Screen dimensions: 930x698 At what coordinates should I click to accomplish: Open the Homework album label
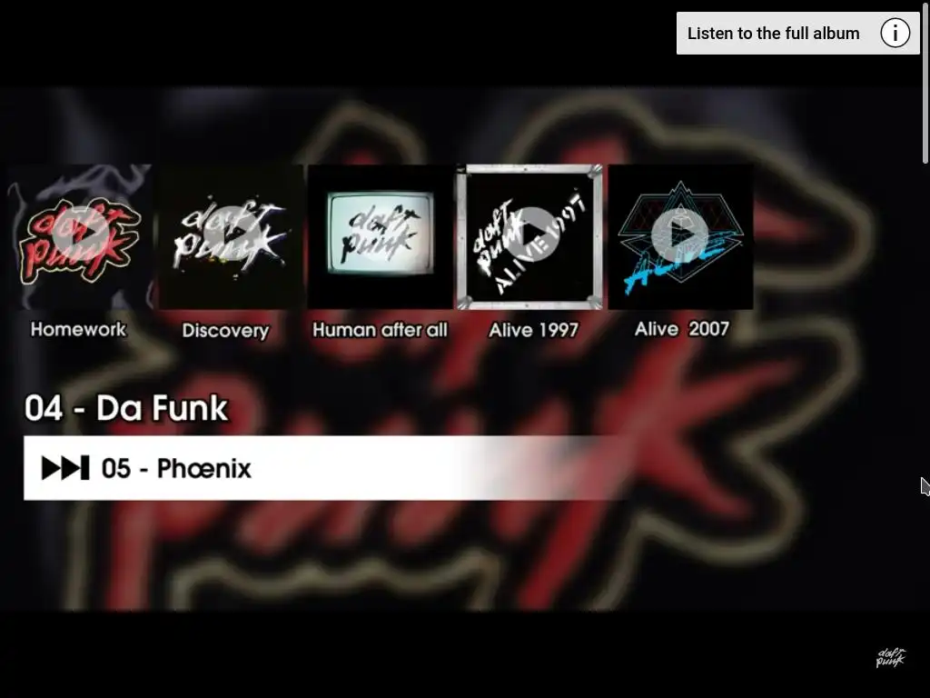(x=78, y=329)
